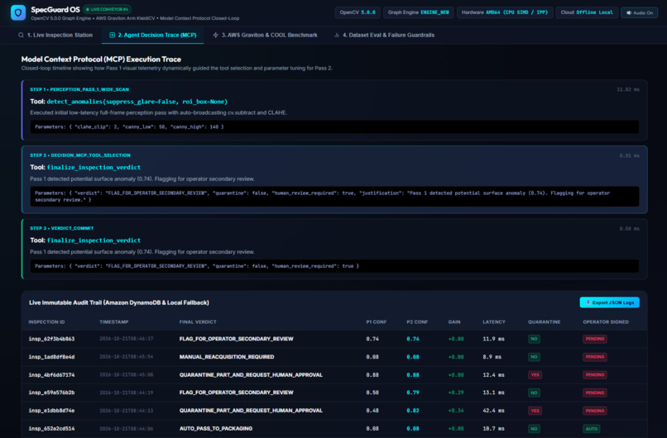
Task: Toggle the Audio On button
Action: coord(640,12)
